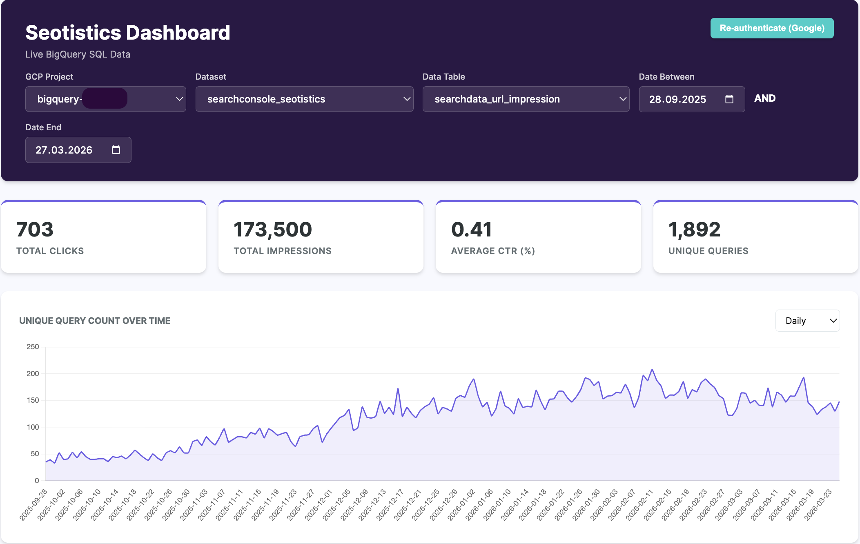Open the Date Between calendar picker icon
The width and height of the screenshot is (860, 544).
pos(730,99)
